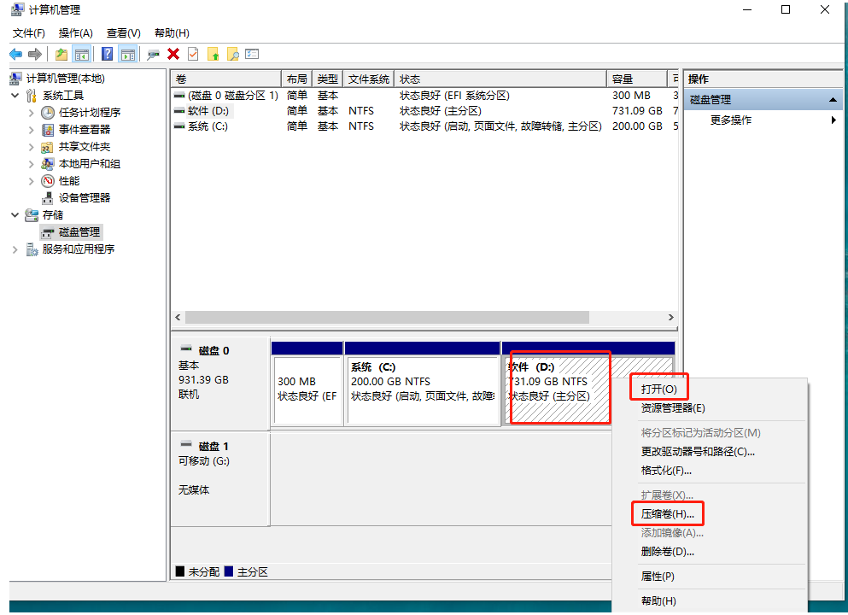
Task: Expand the 更多操作 submenu arrow
Action: coord(834,120)
